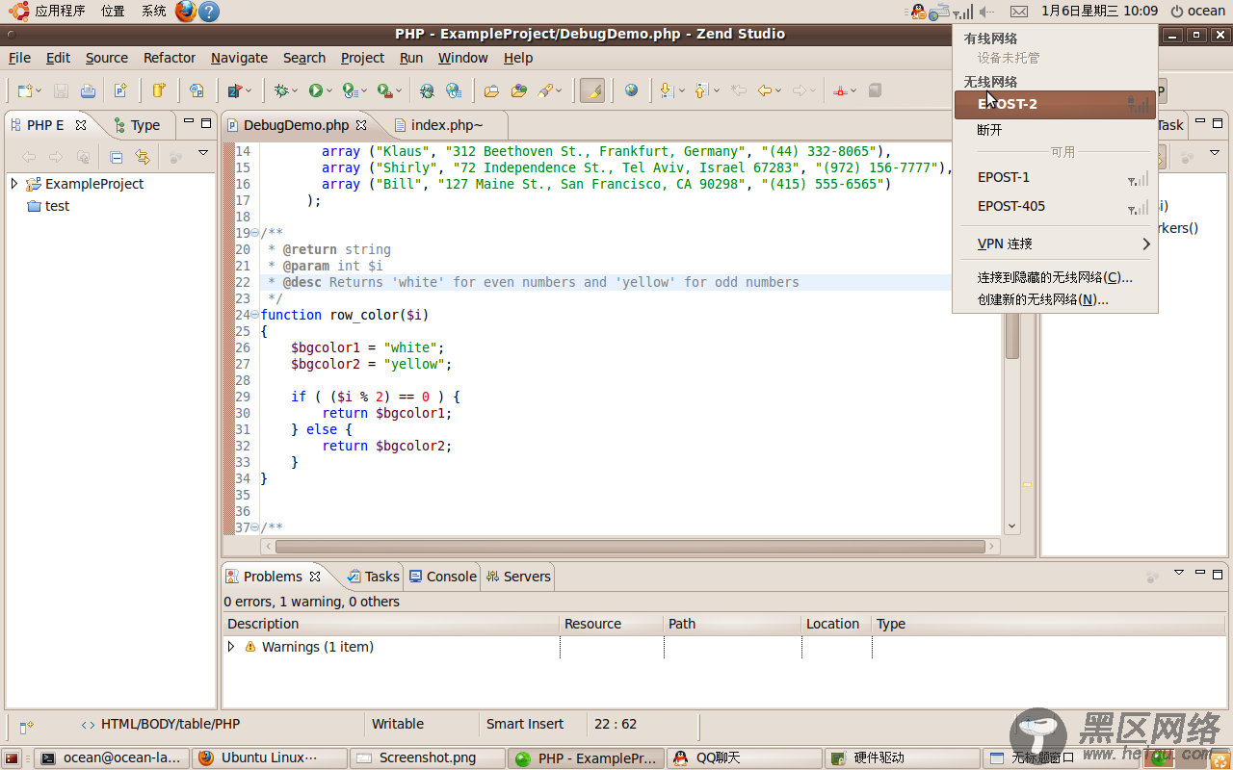
Task: Click the Profile toolbar icon
Action: 350,90
